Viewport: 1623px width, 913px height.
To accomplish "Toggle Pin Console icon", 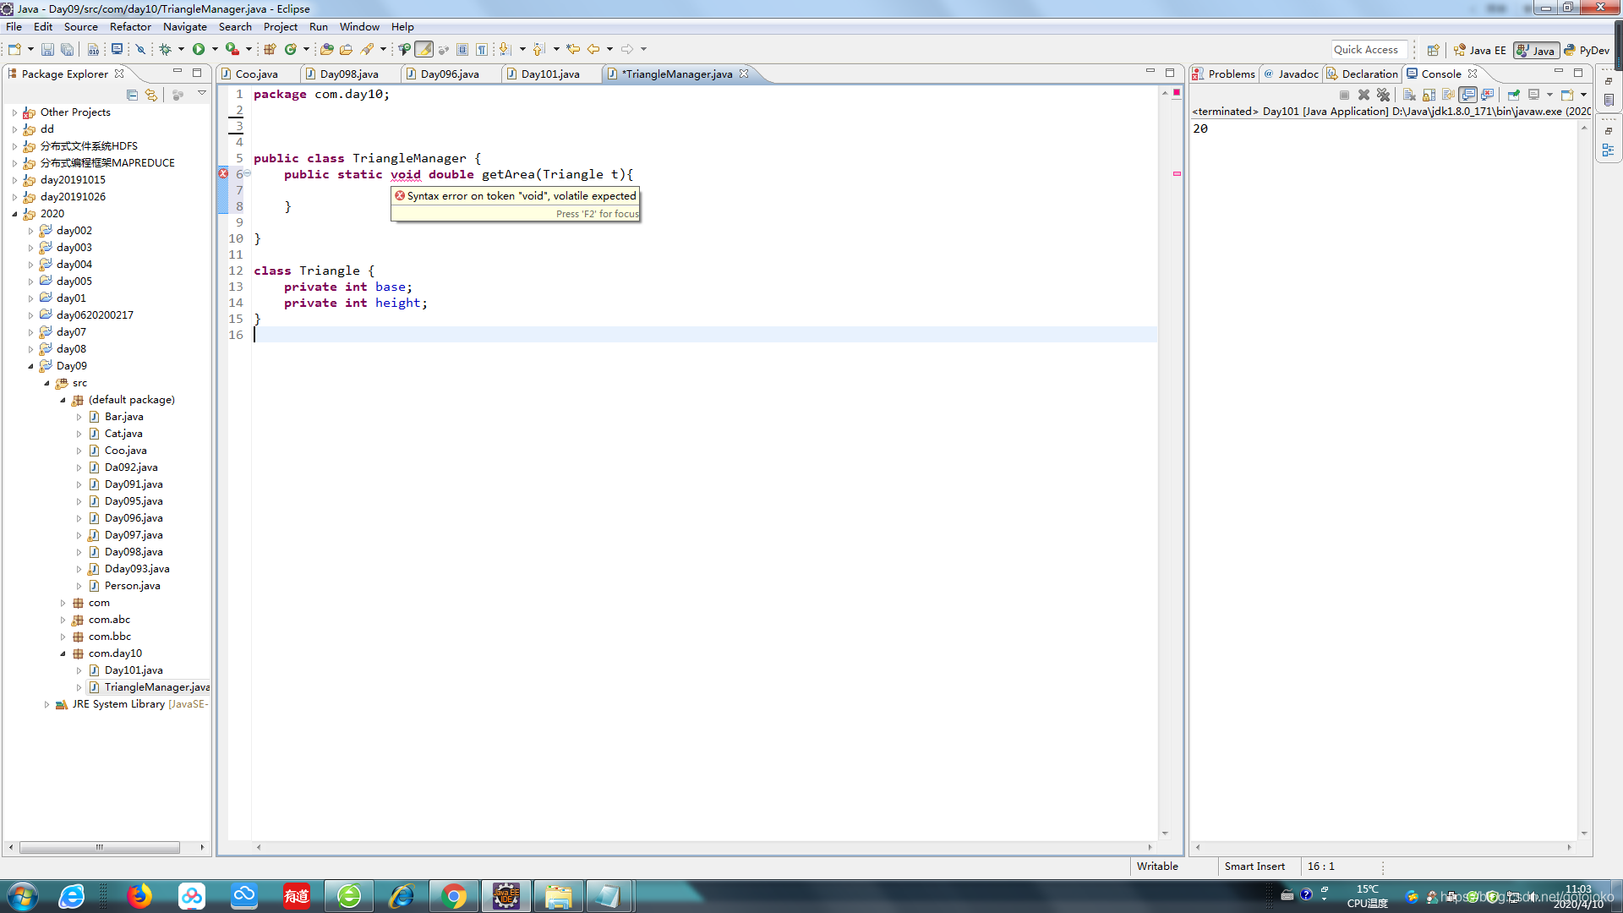I will pyautogui.click(x=1514, y=95).
